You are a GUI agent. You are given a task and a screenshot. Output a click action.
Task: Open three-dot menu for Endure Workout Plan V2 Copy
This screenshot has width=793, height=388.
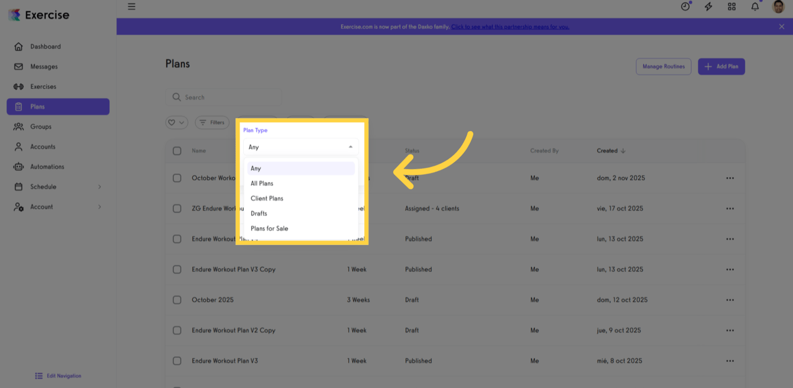click(730, 330)
